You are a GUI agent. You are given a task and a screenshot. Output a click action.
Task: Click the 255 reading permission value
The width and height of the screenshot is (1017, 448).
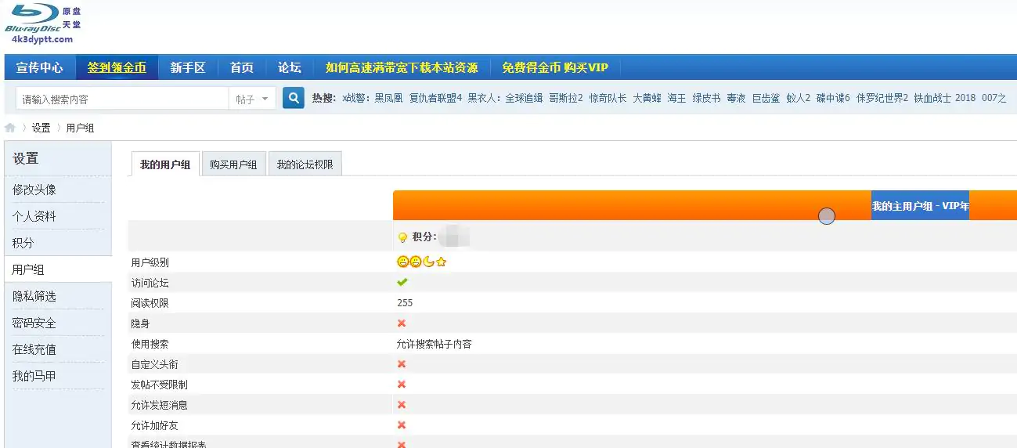pyautogui.click(x=405, y=302)
